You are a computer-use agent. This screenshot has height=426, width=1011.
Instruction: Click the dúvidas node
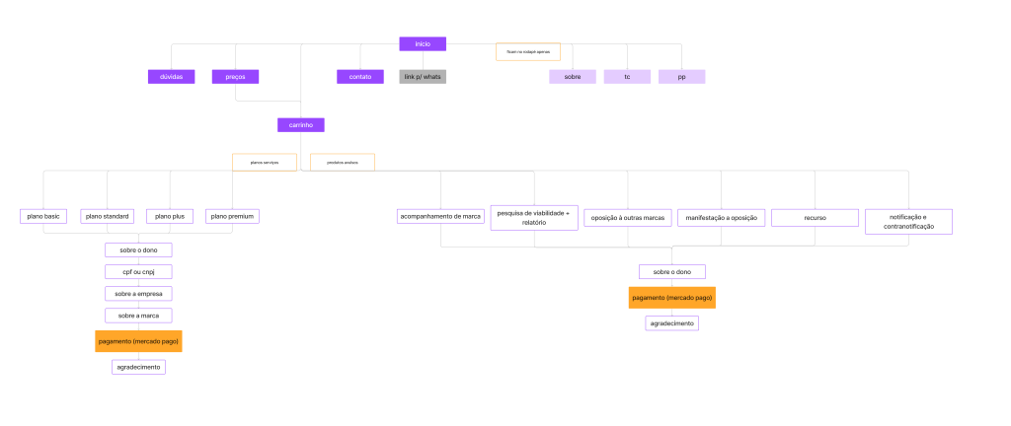(171, 77)
